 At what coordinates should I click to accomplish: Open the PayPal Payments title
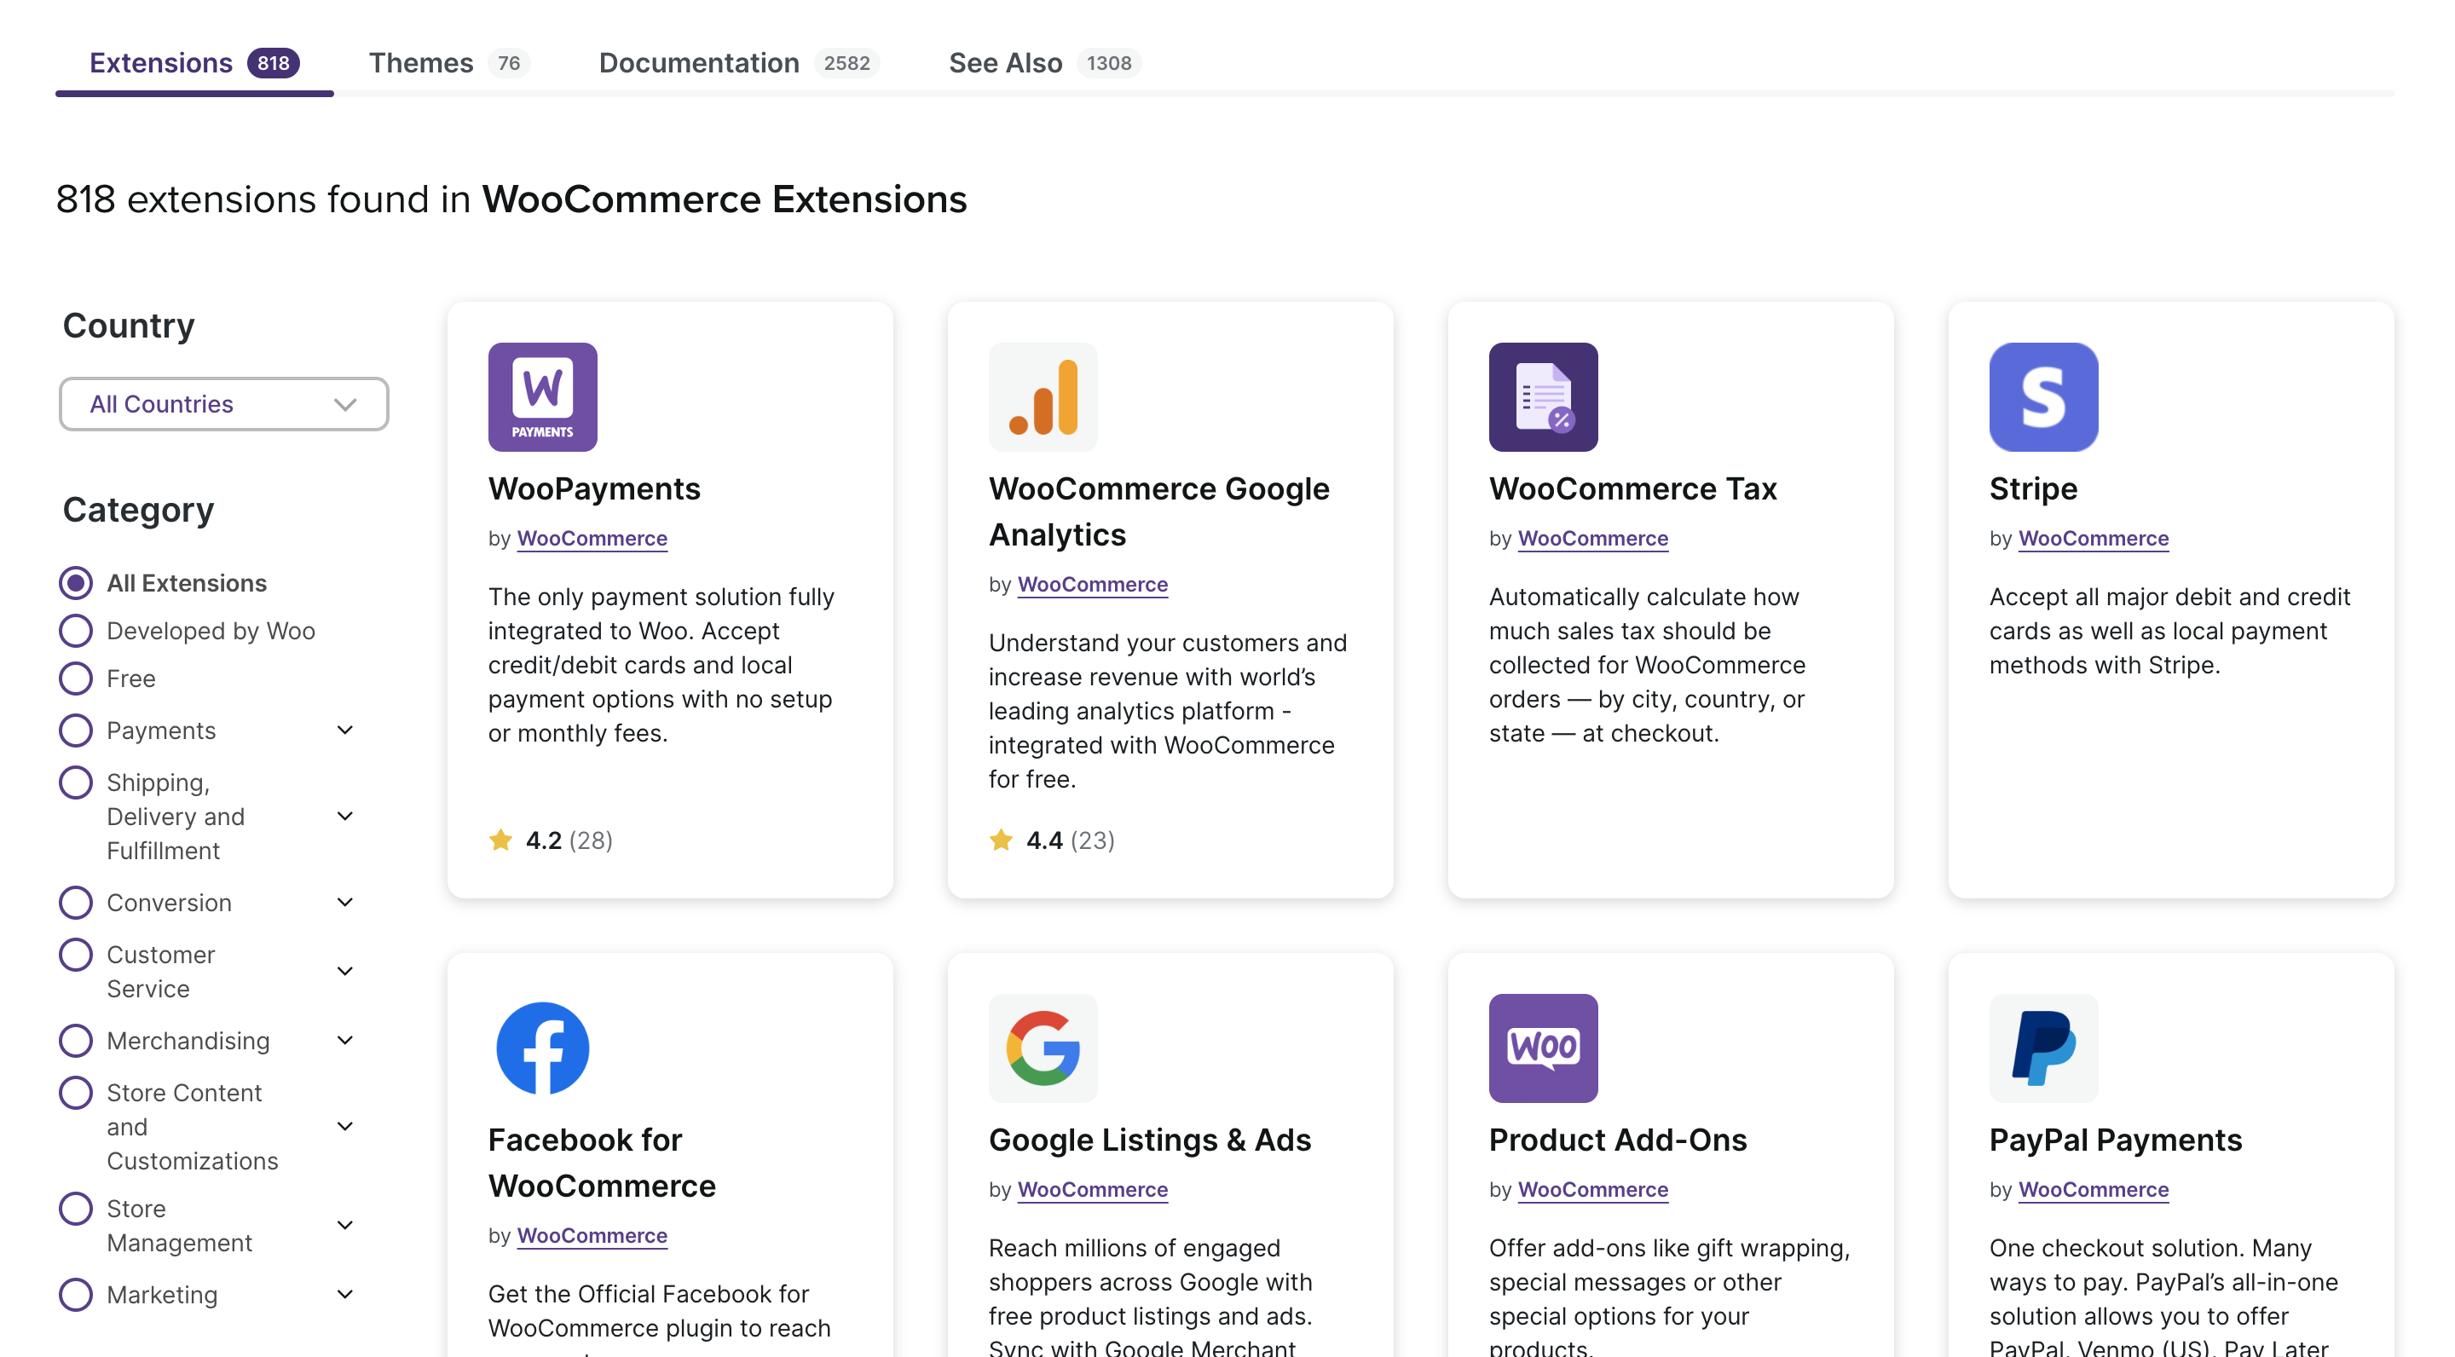pos(2115,1140)
